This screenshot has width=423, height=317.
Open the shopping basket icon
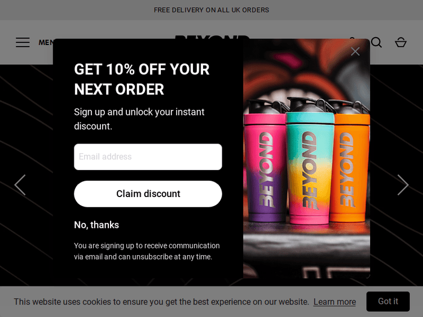(400, 42)
